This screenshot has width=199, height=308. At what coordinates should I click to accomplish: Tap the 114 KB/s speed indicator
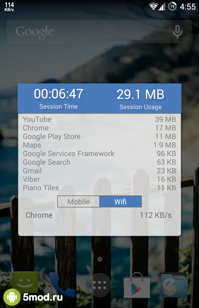(x=9, y=6)
